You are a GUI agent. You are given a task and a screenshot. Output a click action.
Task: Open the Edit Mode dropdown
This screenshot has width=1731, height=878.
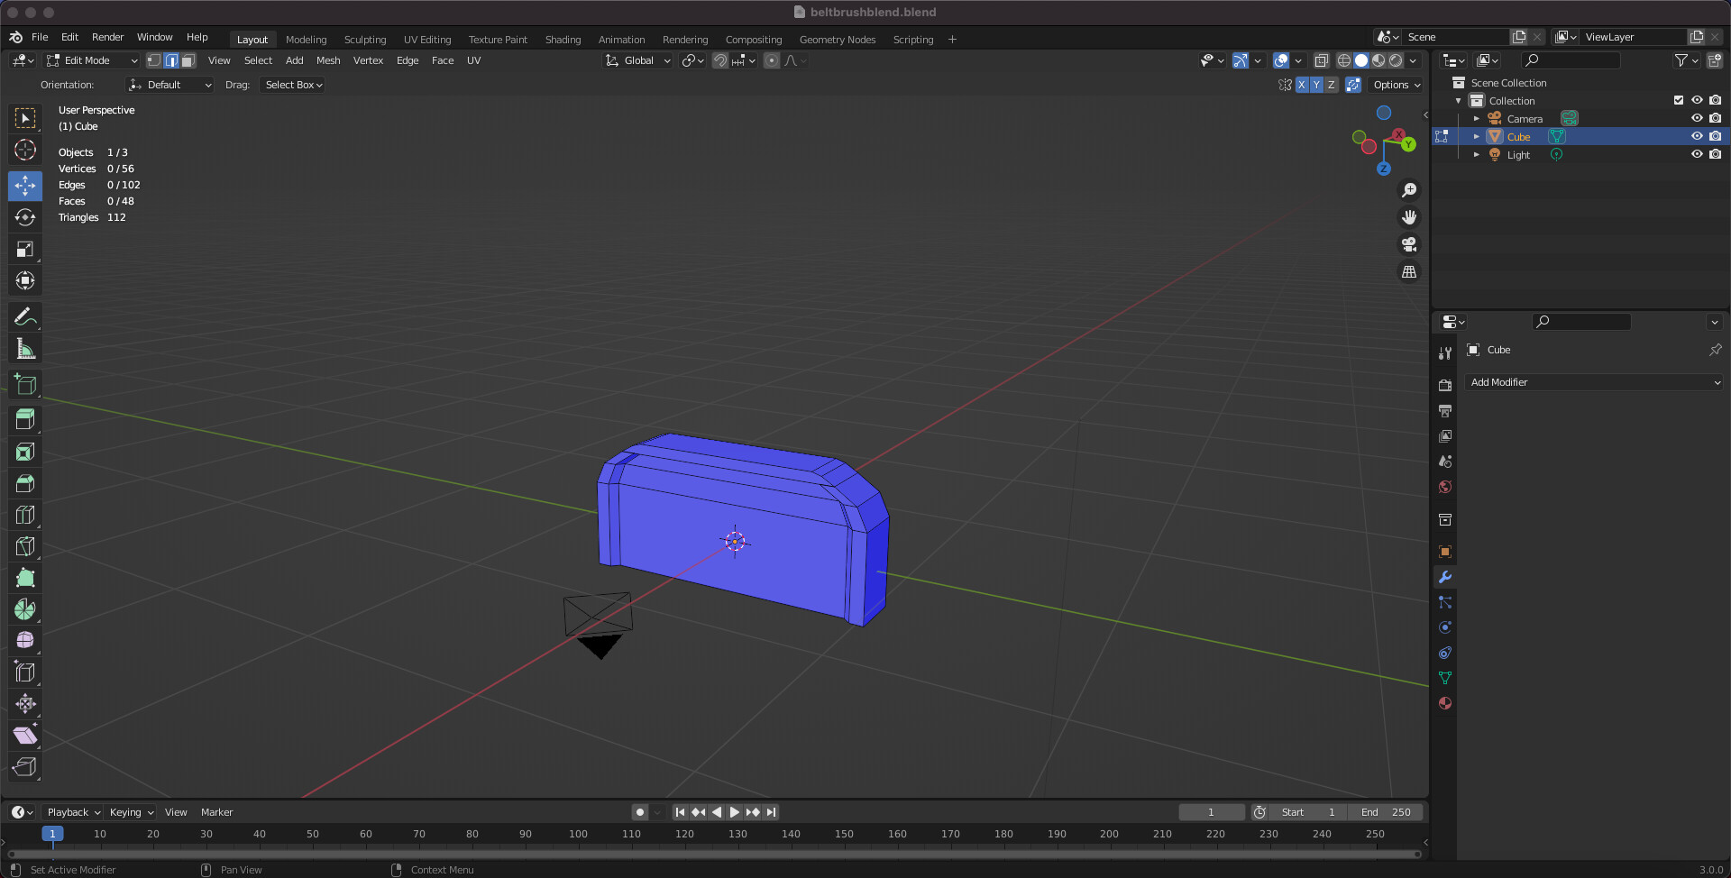click(x=92, y=60)
